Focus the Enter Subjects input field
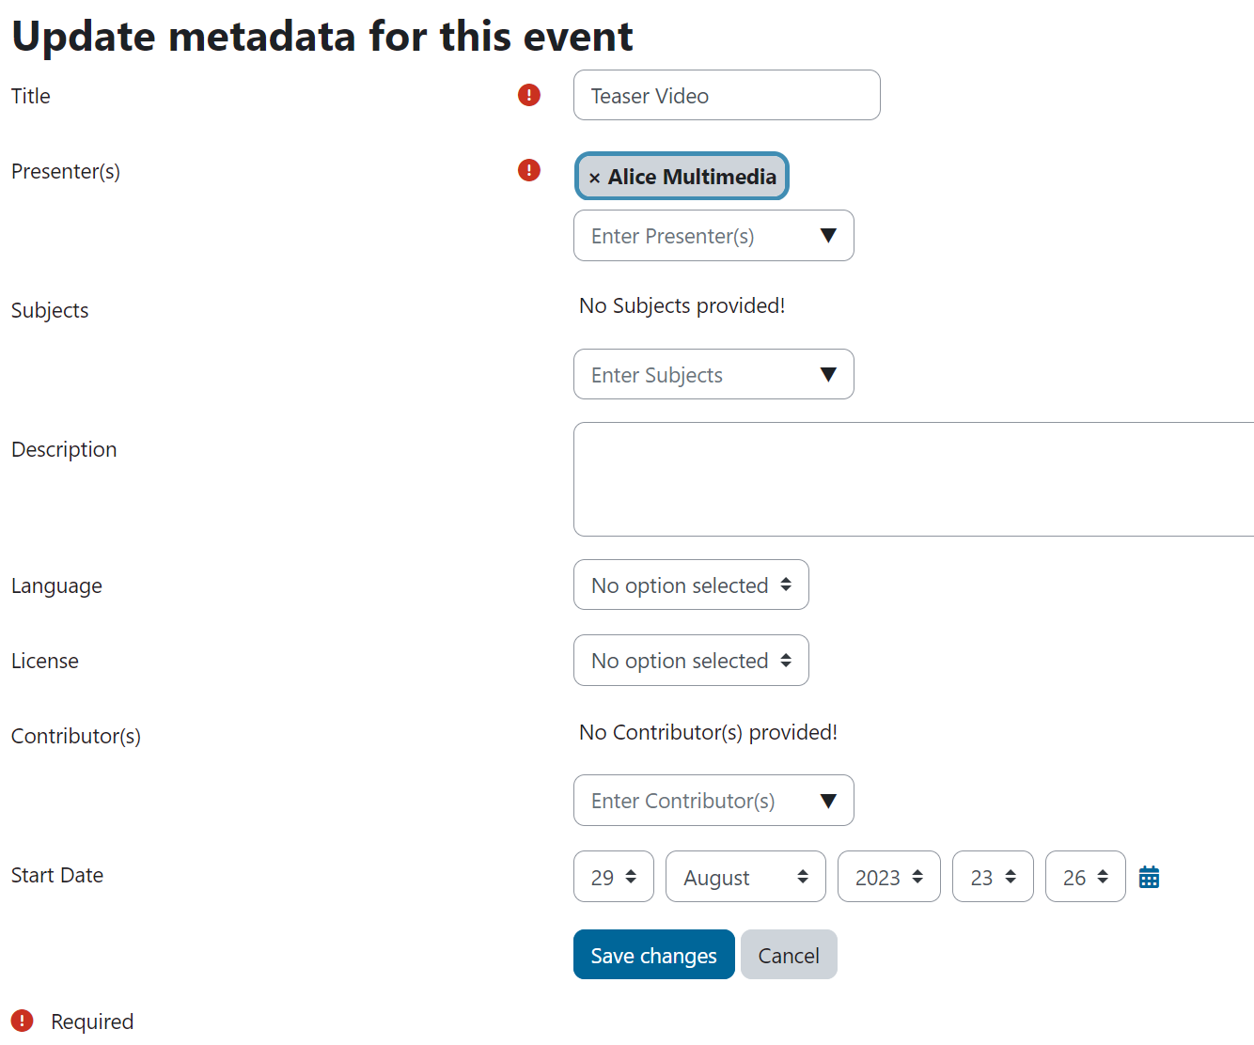 click(x=696, y=375)
